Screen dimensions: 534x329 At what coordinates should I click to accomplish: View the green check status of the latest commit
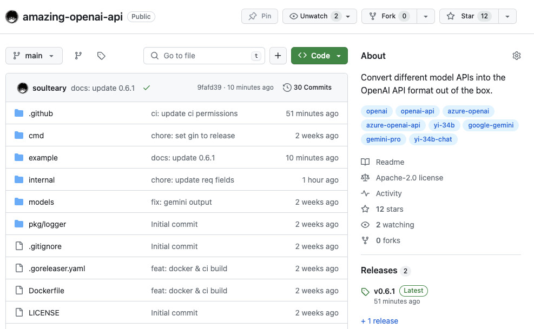[x=147, y=88]
